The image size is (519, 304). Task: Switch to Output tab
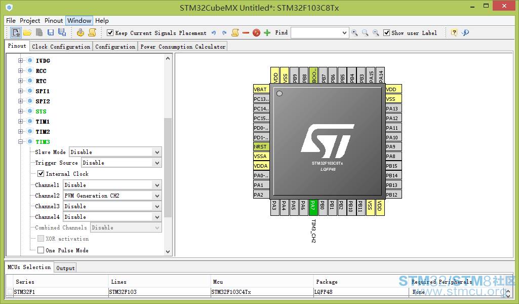[65, 268]
